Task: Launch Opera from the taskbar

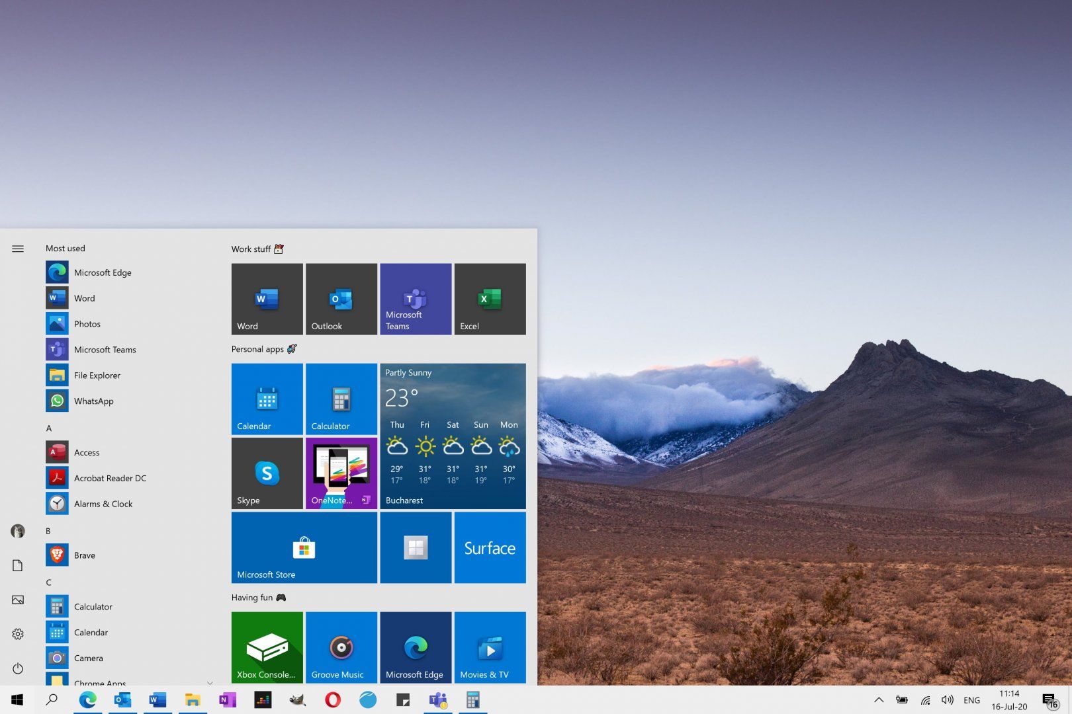Action: pos(333,699)
